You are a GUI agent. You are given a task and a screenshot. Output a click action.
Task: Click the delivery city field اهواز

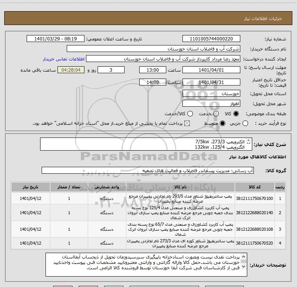coord(211,104)
